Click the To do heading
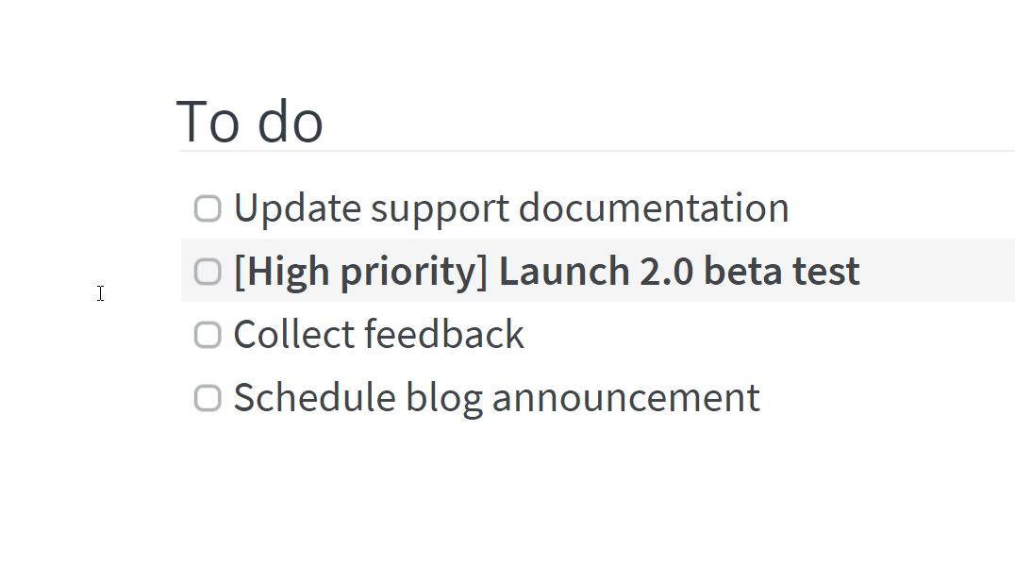Screen dimensions: 1015x564 click(x=249, y=121)
